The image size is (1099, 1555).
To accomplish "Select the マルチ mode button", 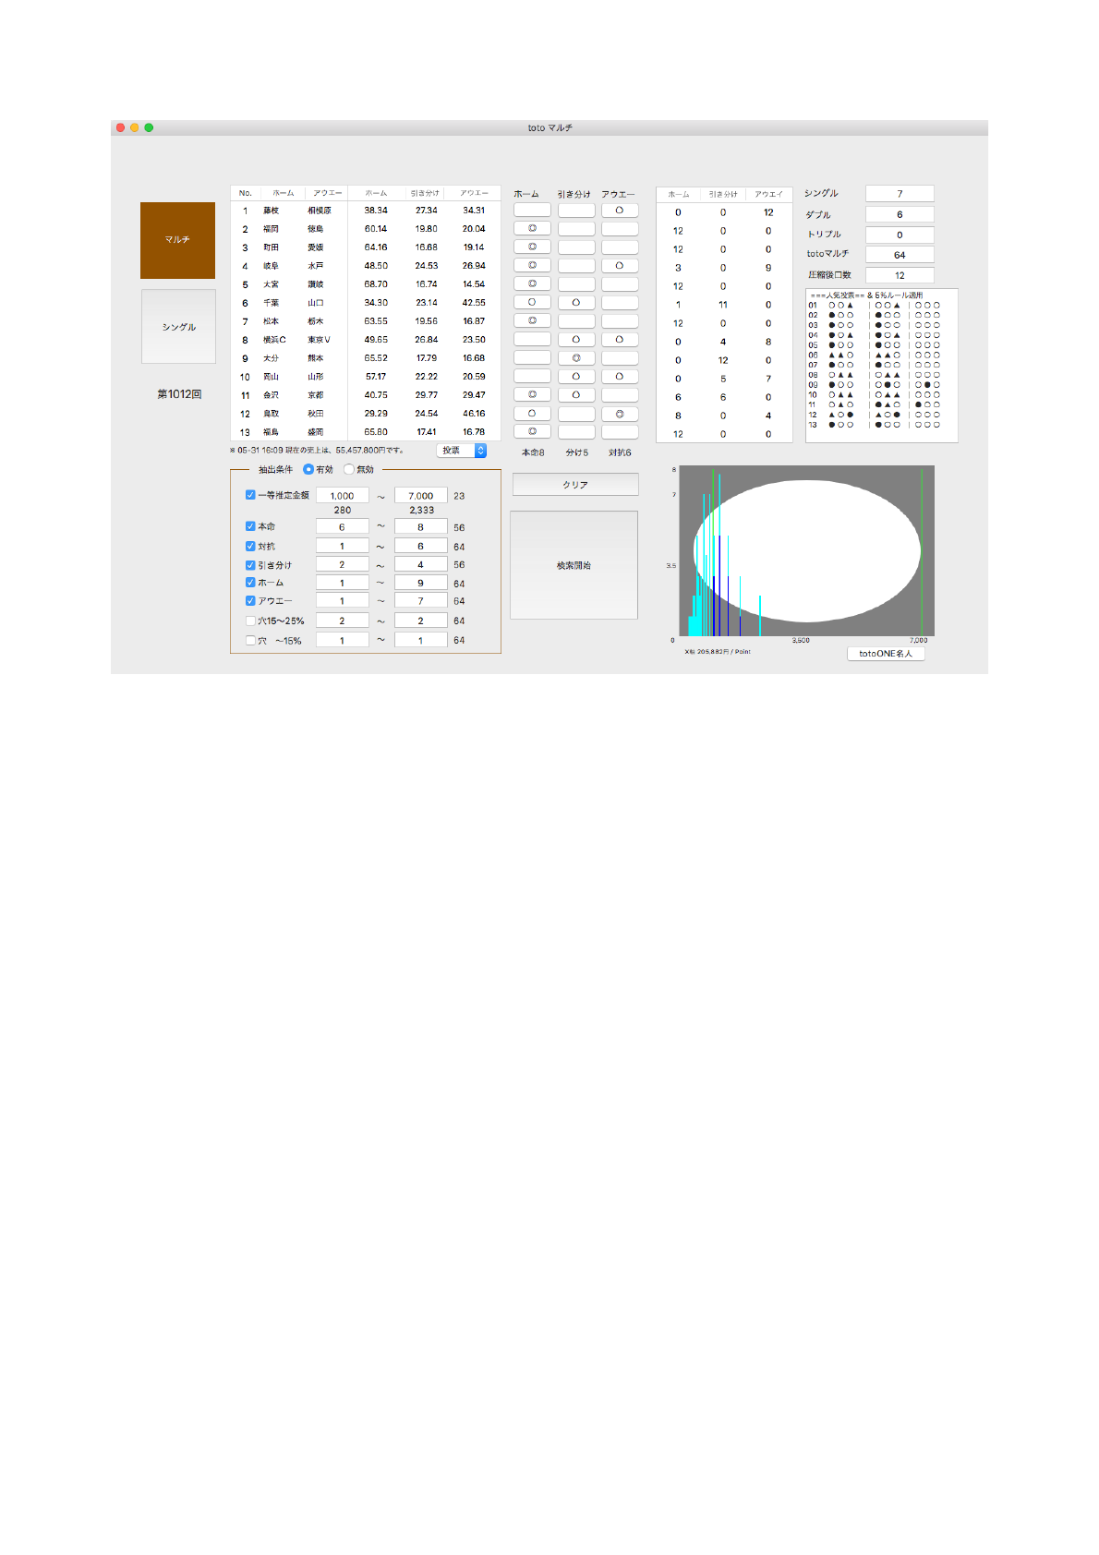I will tap(177, 240).
